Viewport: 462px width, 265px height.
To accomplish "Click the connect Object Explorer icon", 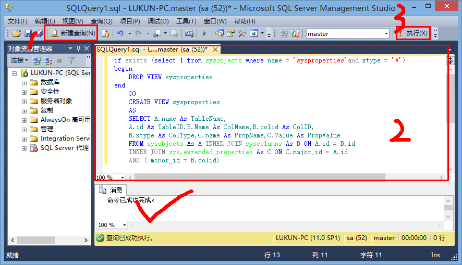I will tap(37, 60).
